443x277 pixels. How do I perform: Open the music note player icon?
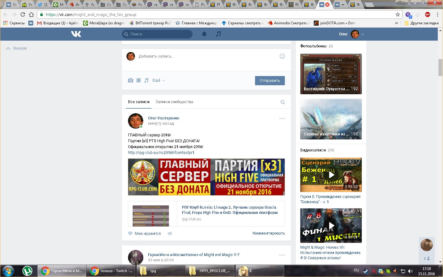218,34
